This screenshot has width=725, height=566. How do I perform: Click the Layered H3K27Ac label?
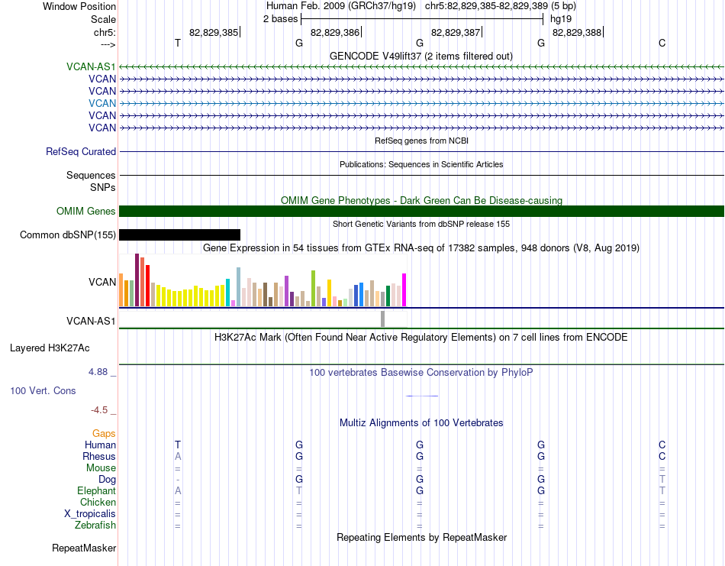click(x=50, y=348)
